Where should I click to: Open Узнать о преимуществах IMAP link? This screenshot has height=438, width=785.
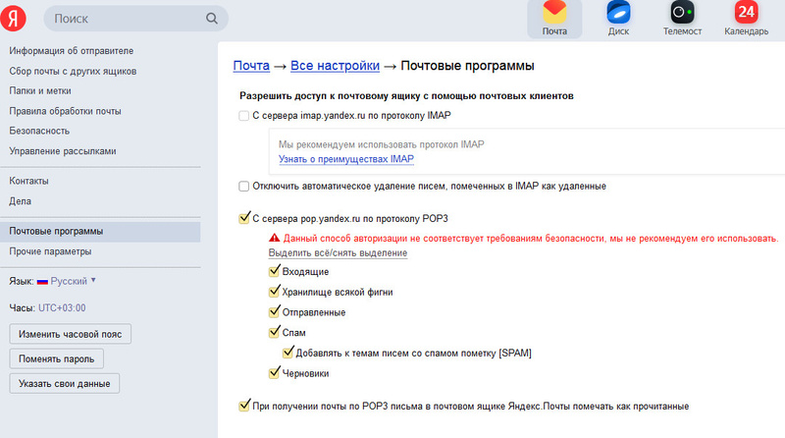pyautogui.click(x=345, y=159)
